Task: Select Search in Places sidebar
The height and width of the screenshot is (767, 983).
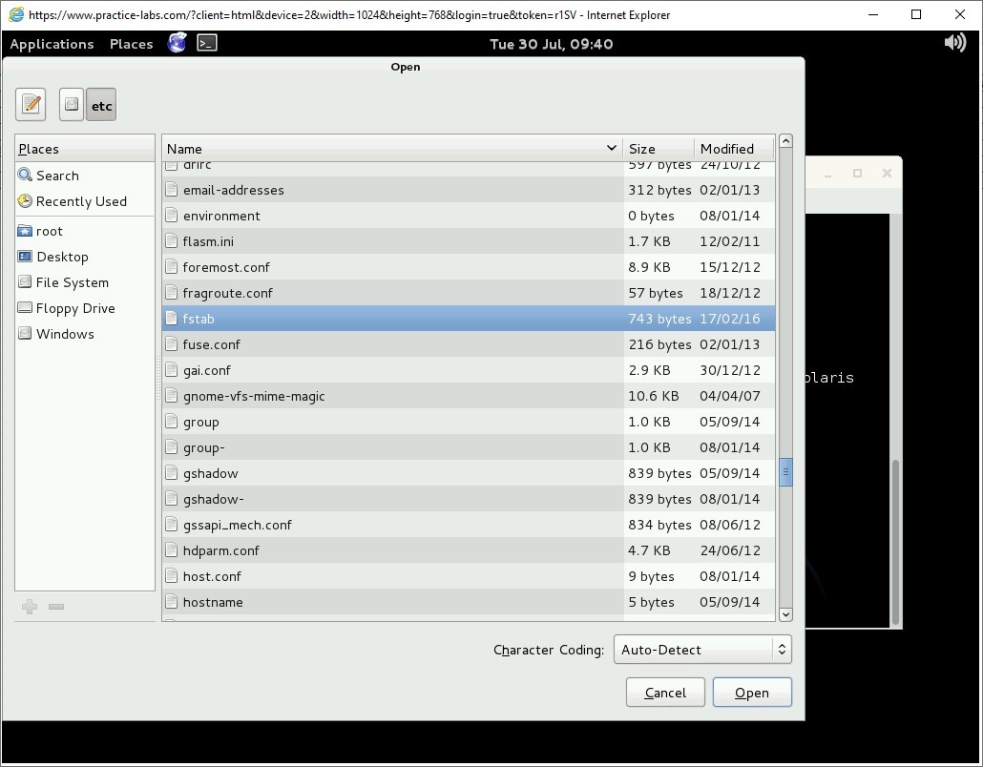Action: tap(57, 176)
